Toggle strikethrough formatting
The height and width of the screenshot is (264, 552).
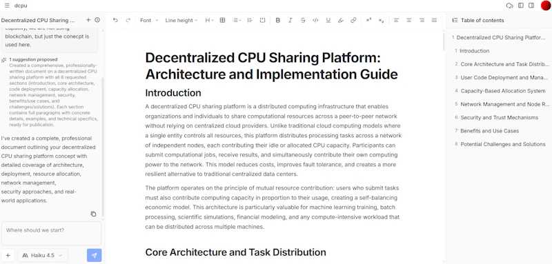303,21
